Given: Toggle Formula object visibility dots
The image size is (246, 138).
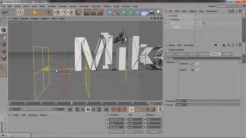Looking at the screenshot, I should (x=199, y=20).
